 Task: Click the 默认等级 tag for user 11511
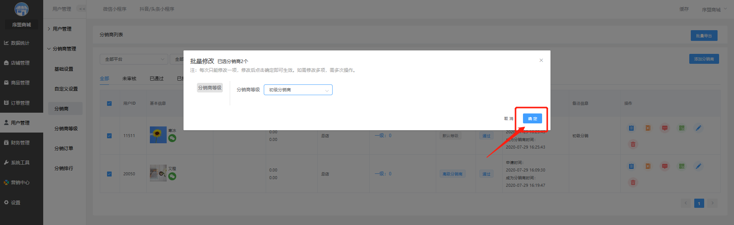tap(450, 136)
